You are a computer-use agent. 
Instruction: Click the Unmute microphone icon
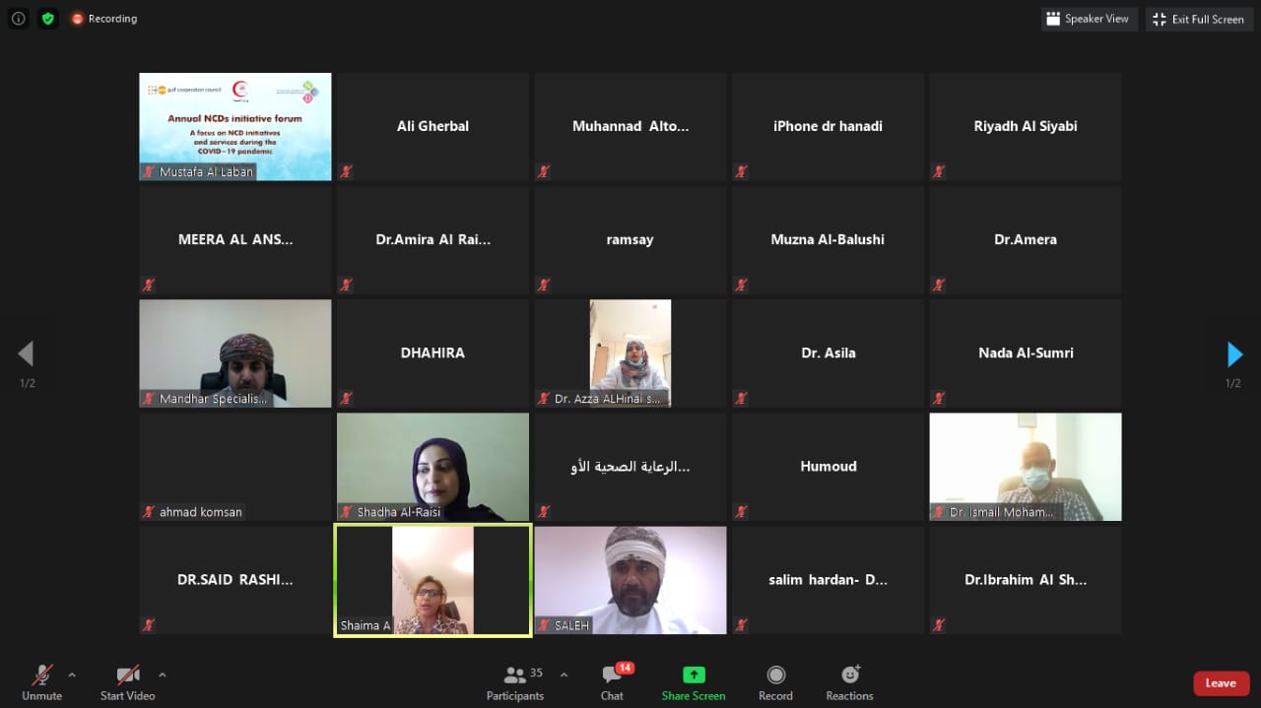(x=41, y=676)
